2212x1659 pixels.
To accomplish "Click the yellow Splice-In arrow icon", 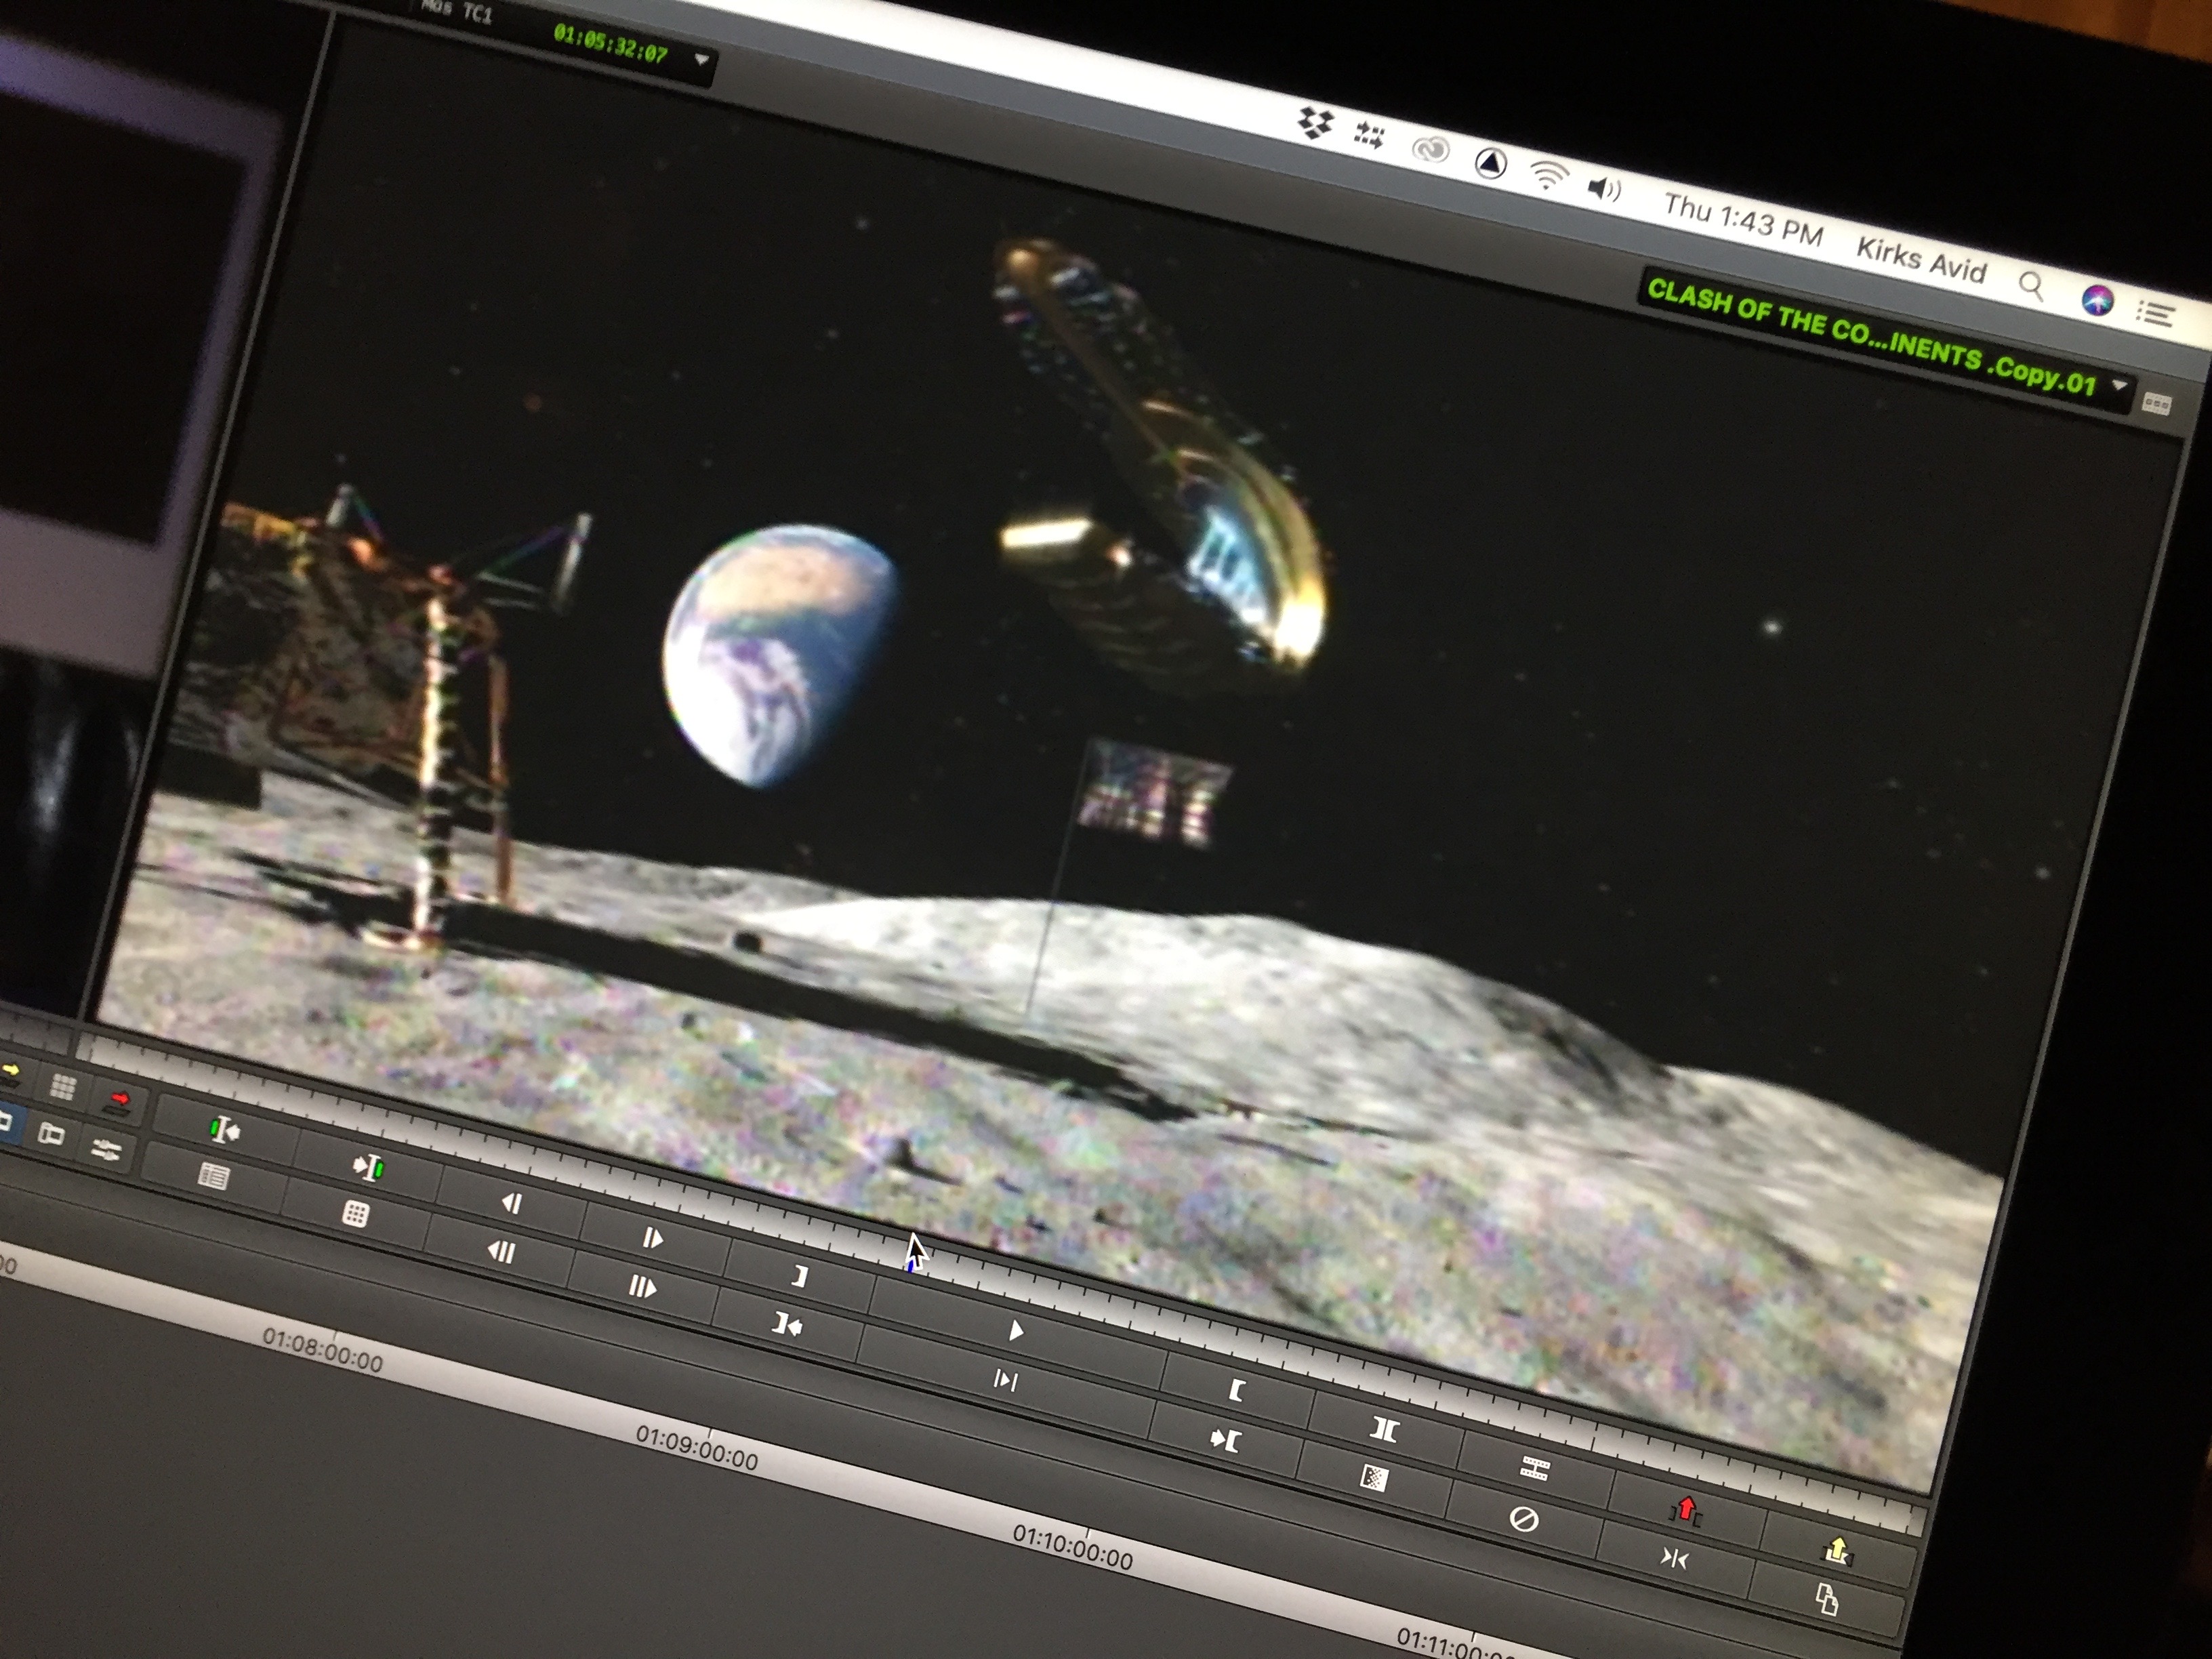I will pos(10,1073).
